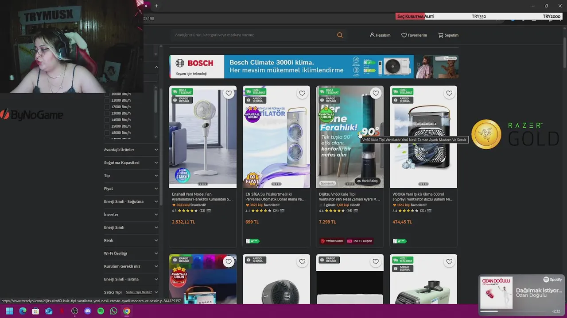Favorite the VOOKA mini klima product
The height and width of the screenshot is (318, 567).
coord(449,93)
